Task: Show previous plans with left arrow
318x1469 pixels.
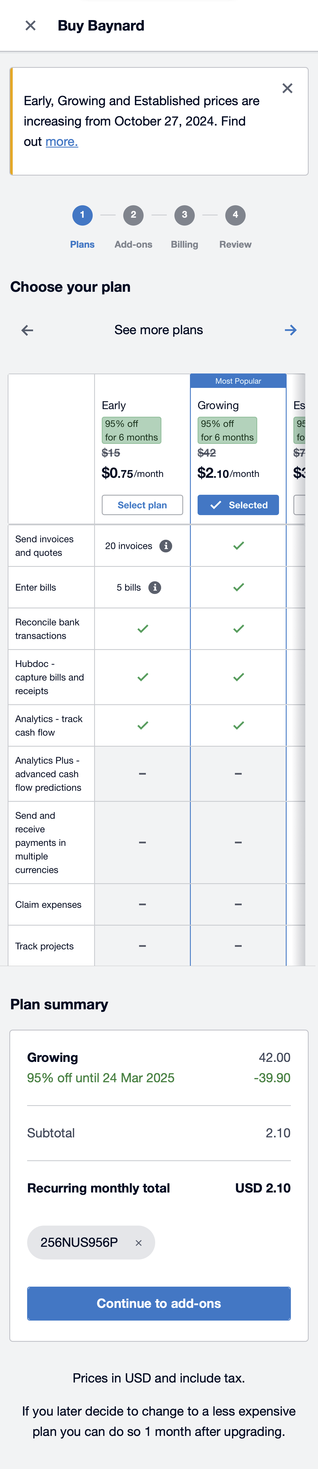Action: tap(27, 330)
